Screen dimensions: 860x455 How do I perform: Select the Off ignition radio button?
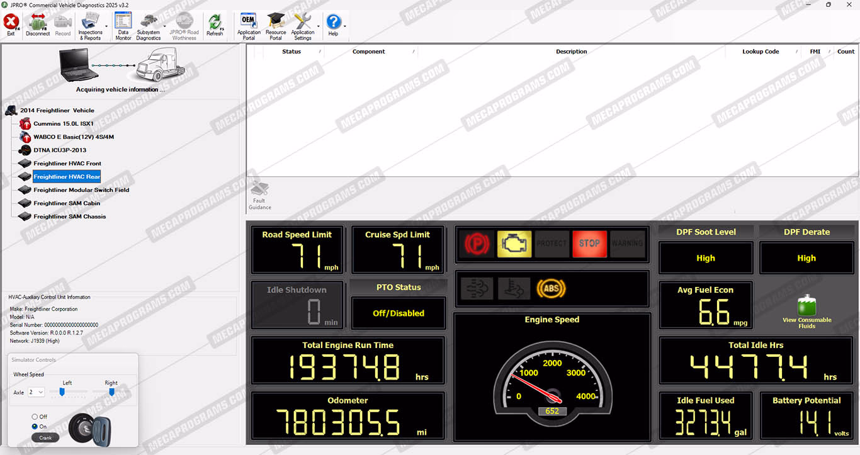click(x=35, y=417)
